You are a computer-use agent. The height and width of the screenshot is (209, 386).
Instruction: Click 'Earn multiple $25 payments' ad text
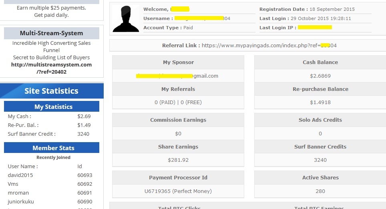click(x=51, y=8)
